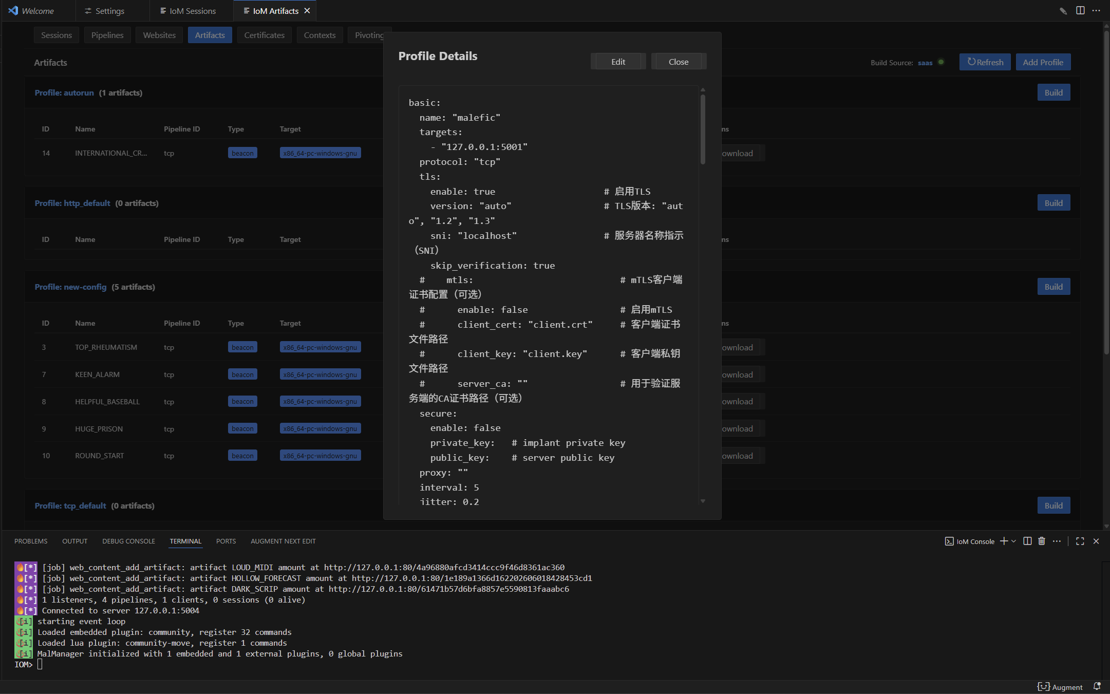
Task: Split the editor with the split icon
Action: point(1080,11)
